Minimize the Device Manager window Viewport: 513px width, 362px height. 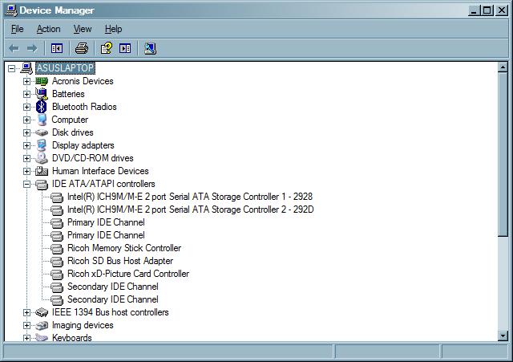[x=474, y=10]
